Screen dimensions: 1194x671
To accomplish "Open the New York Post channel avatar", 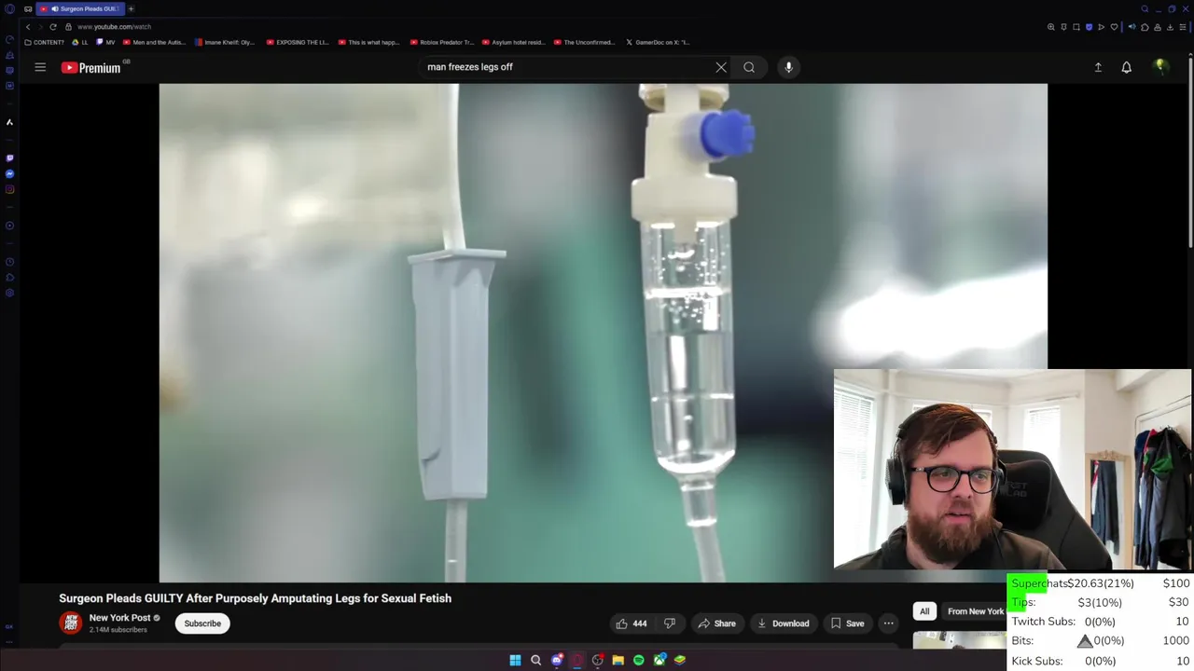I will (71, 623).
